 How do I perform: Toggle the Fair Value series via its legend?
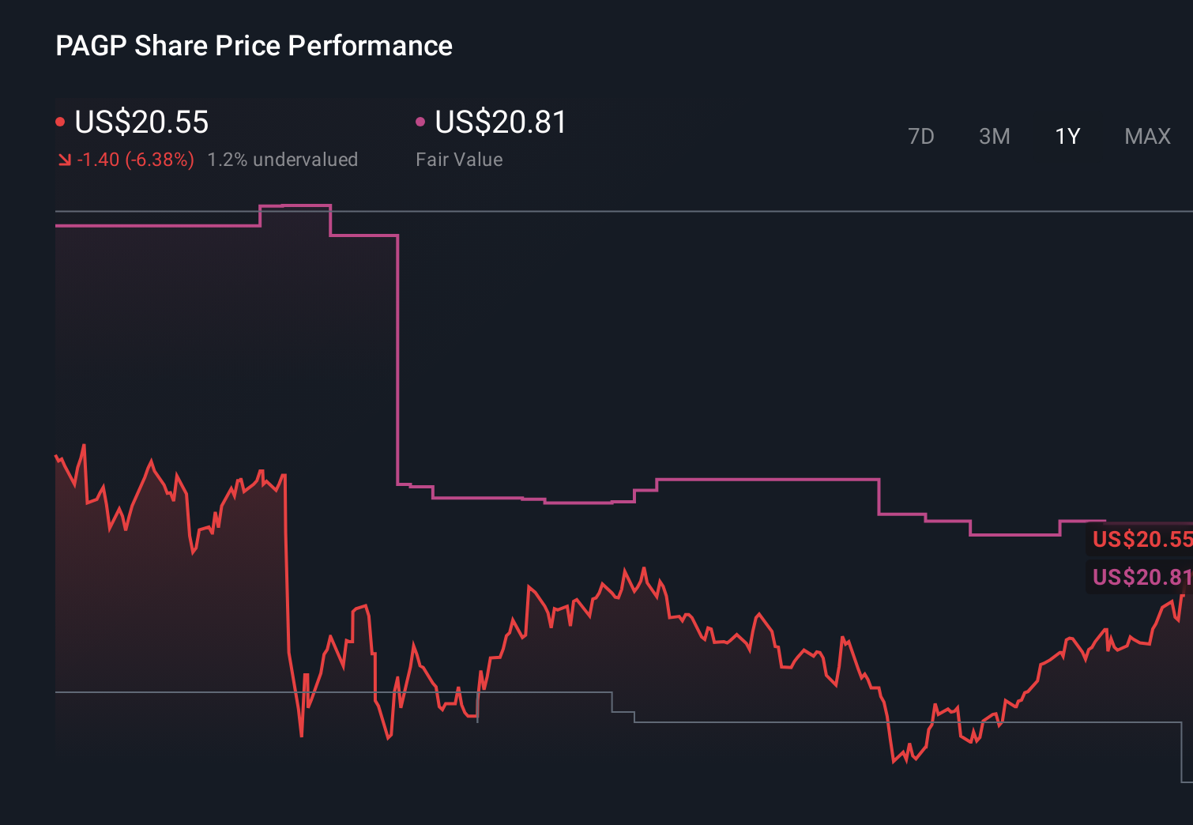(x=501, y=122)
